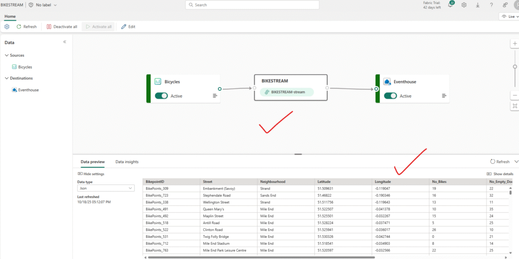Click the Deactivate all button

(62, 27)
